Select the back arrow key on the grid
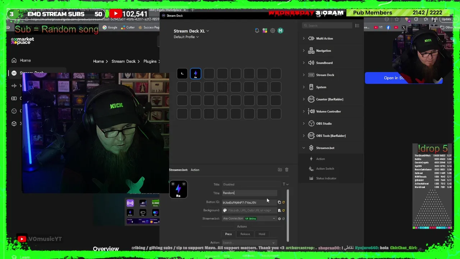The height and width of the screenshot is (259, 460). [x=182, y=74]
